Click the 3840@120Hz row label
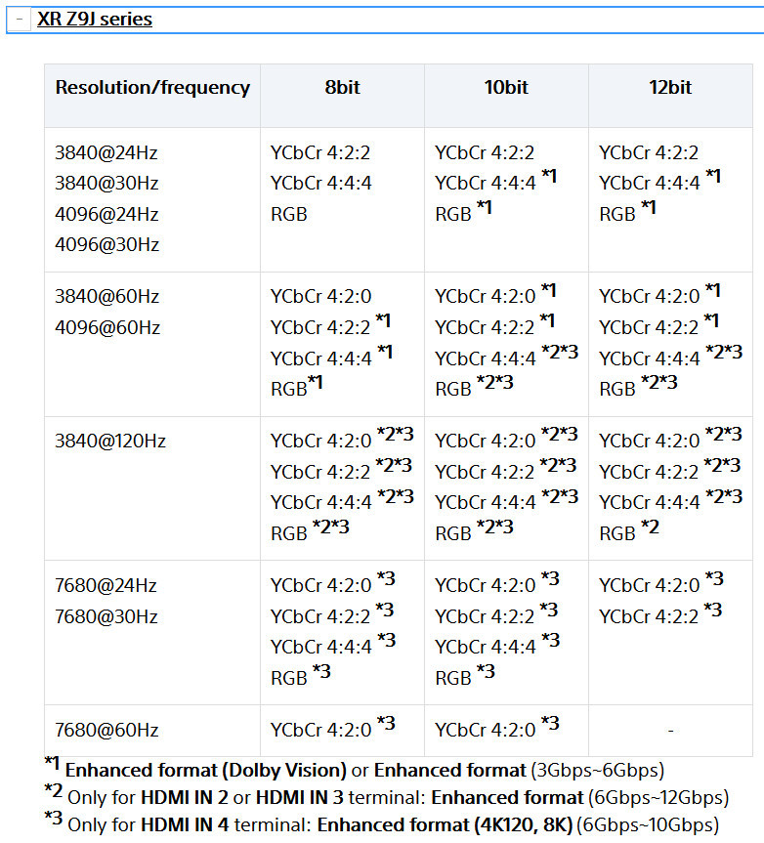The image size is (764, 843). [110, 442]
